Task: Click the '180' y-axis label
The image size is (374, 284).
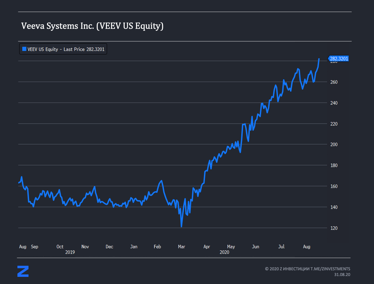Action: 334,165
